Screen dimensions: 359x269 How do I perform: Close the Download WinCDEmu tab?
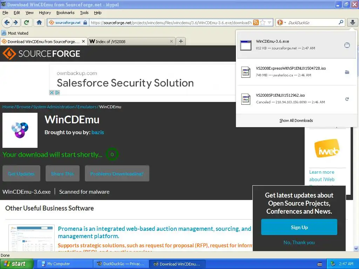coord(83,41)
